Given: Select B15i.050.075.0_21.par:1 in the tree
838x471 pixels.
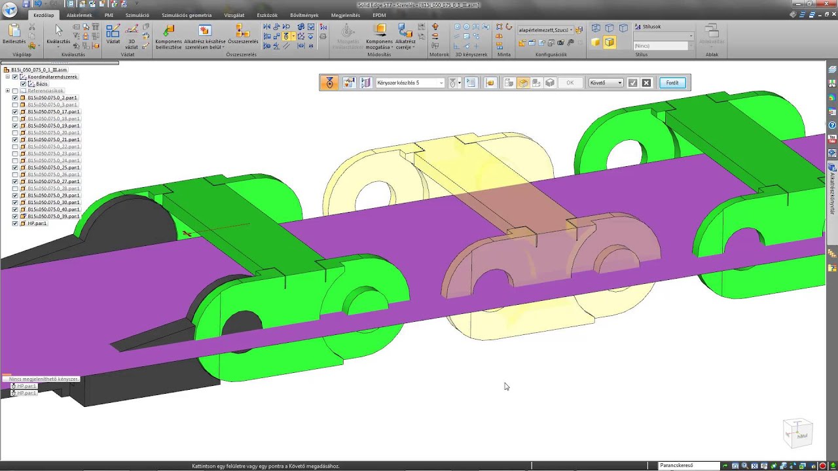Looking at the screenshot, I should point(53,140).
